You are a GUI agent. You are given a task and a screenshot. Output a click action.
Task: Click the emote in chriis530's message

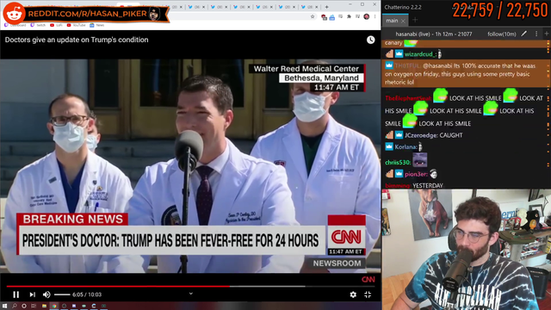[419, 160]
